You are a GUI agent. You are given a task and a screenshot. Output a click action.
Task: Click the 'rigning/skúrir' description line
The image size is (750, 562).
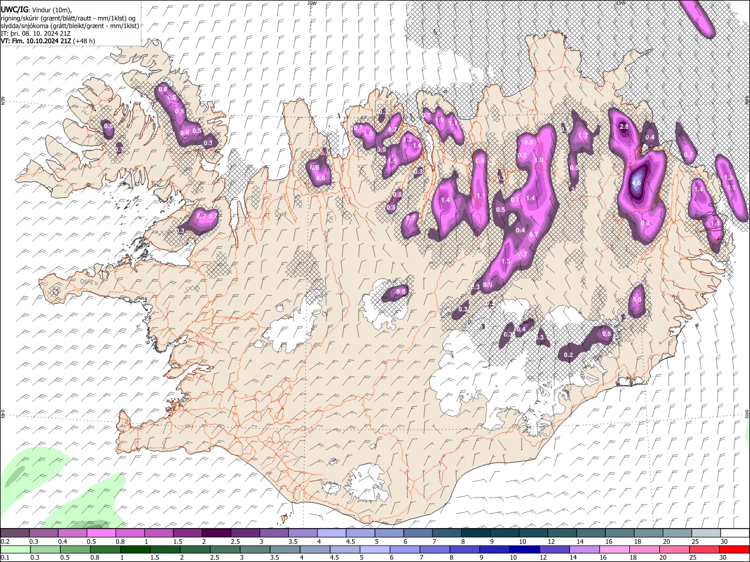coord(67,18)
